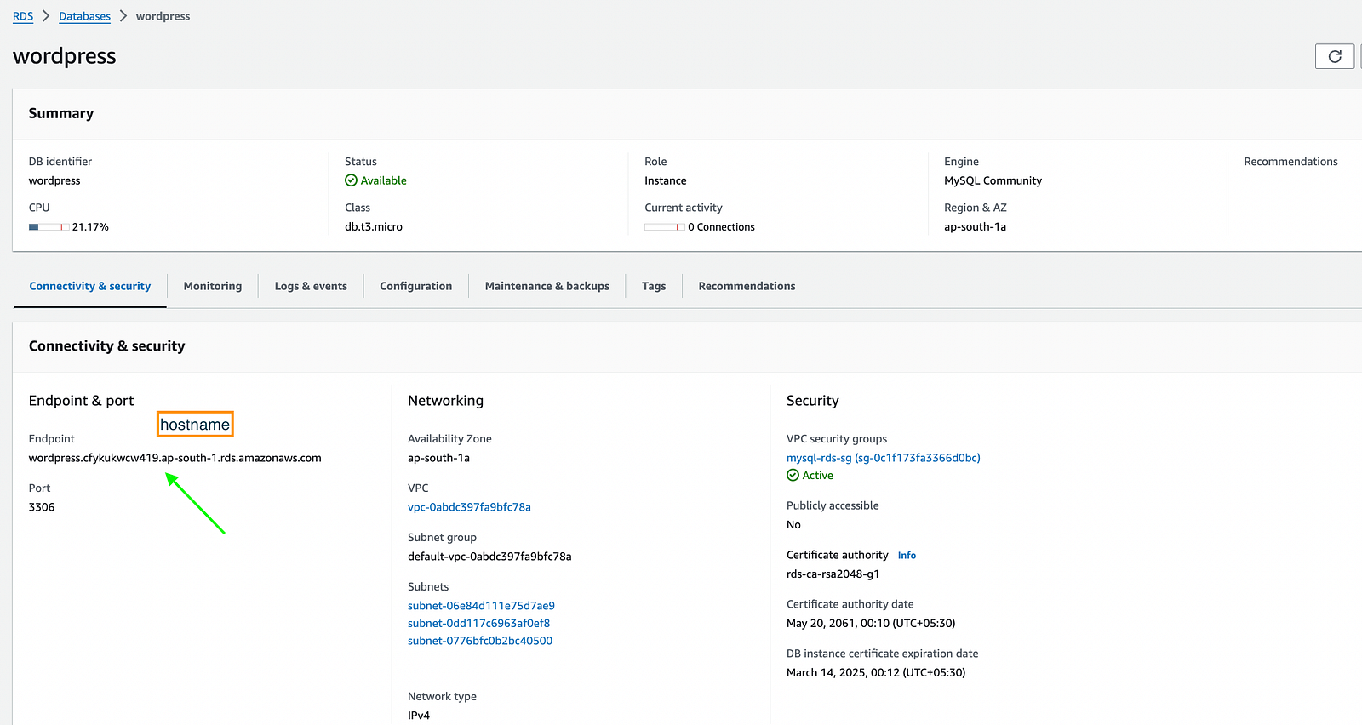Open the RDS breadcrumb link
Screen dimensions: 1362x725
23,16
